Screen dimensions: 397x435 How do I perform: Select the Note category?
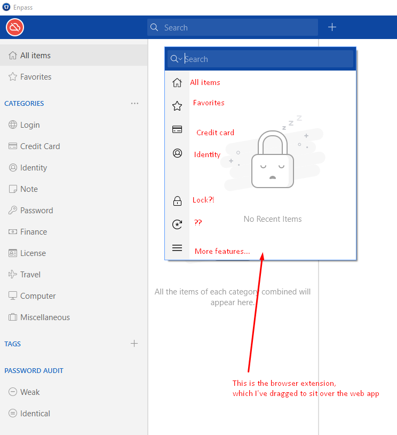tap(74, 189)
